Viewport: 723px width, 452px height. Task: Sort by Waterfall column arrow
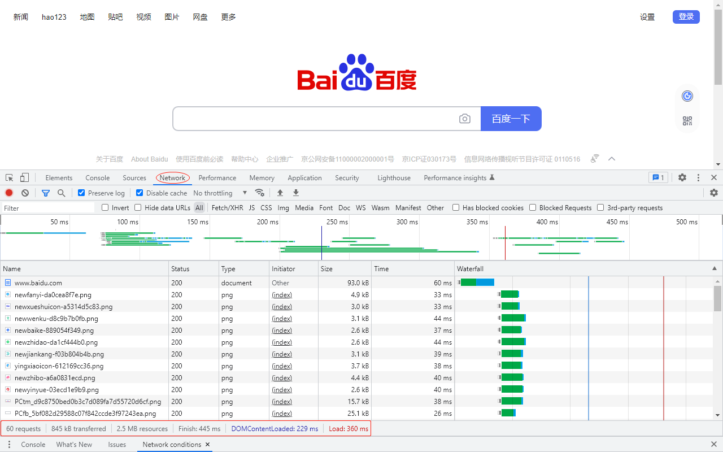(715, 269)
